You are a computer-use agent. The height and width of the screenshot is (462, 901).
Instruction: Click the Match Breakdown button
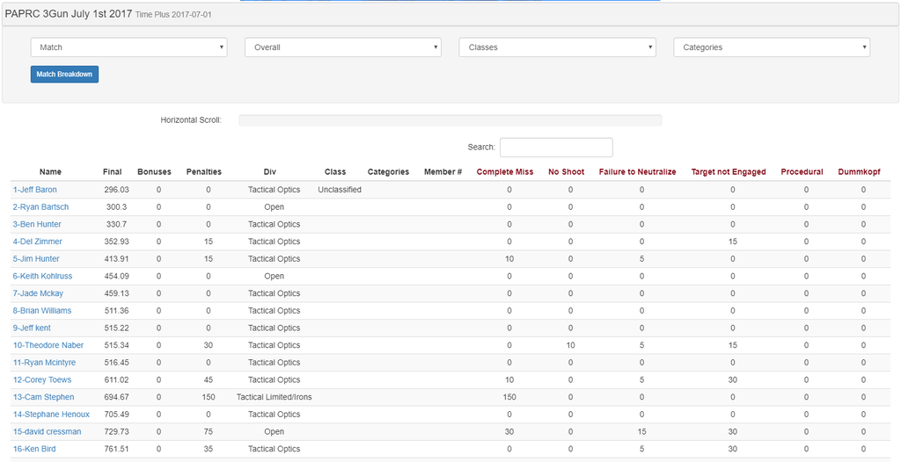coord(64,74)
